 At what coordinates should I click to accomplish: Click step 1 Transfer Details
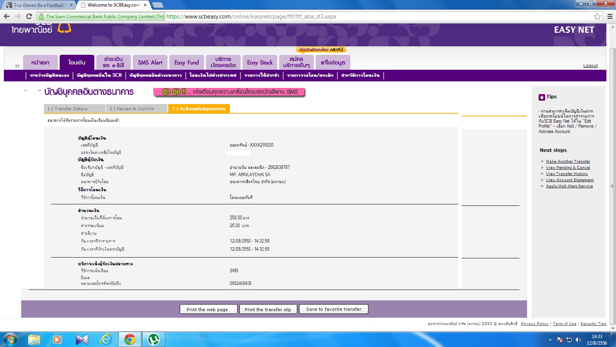pyautogui.click(x=75, y=109)
